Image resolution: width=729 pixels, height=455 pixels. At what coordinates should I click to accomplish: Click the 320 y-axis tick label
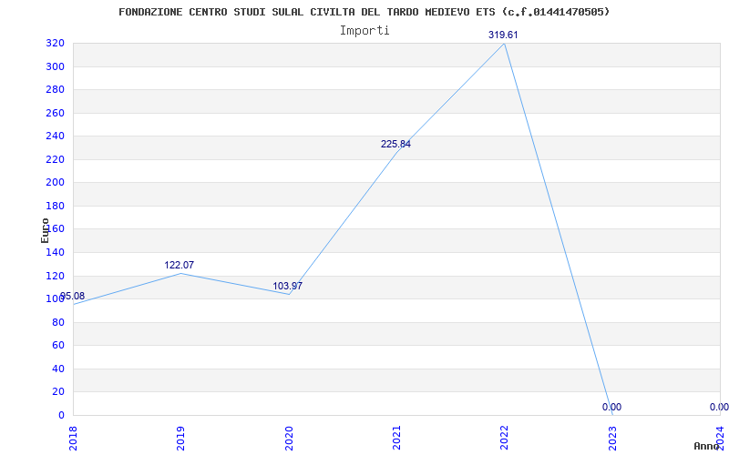[55, 44]
